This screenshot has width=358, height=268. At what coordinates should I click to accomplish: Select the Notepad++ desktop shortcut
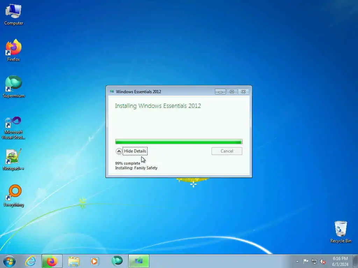(x=14, y=159)
